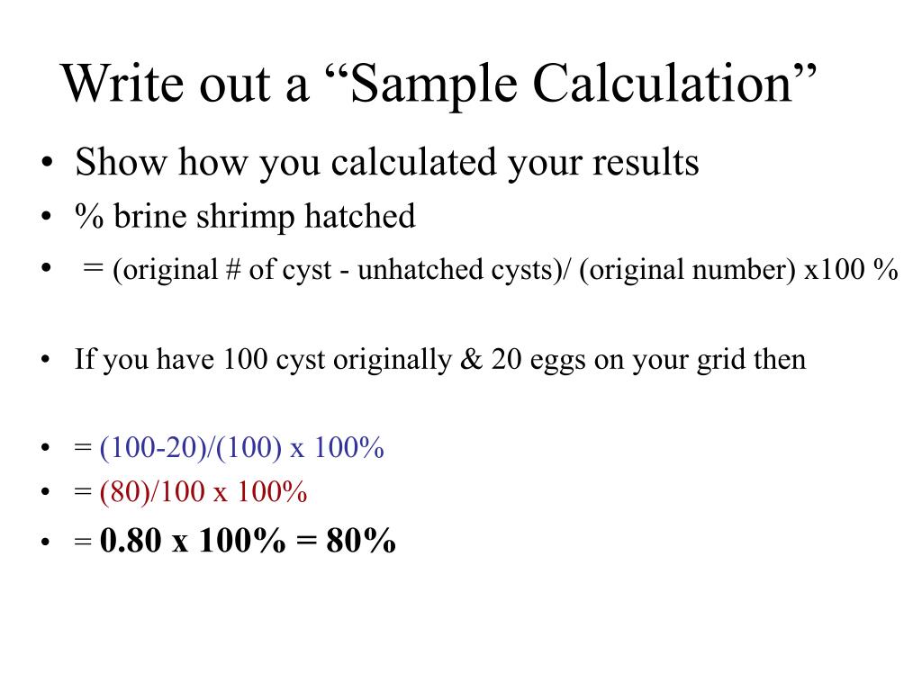Click the formula line with 'original # of cyst'
Image resolution: width=922 pixels, height=691 pixels.
click(491, 270)
